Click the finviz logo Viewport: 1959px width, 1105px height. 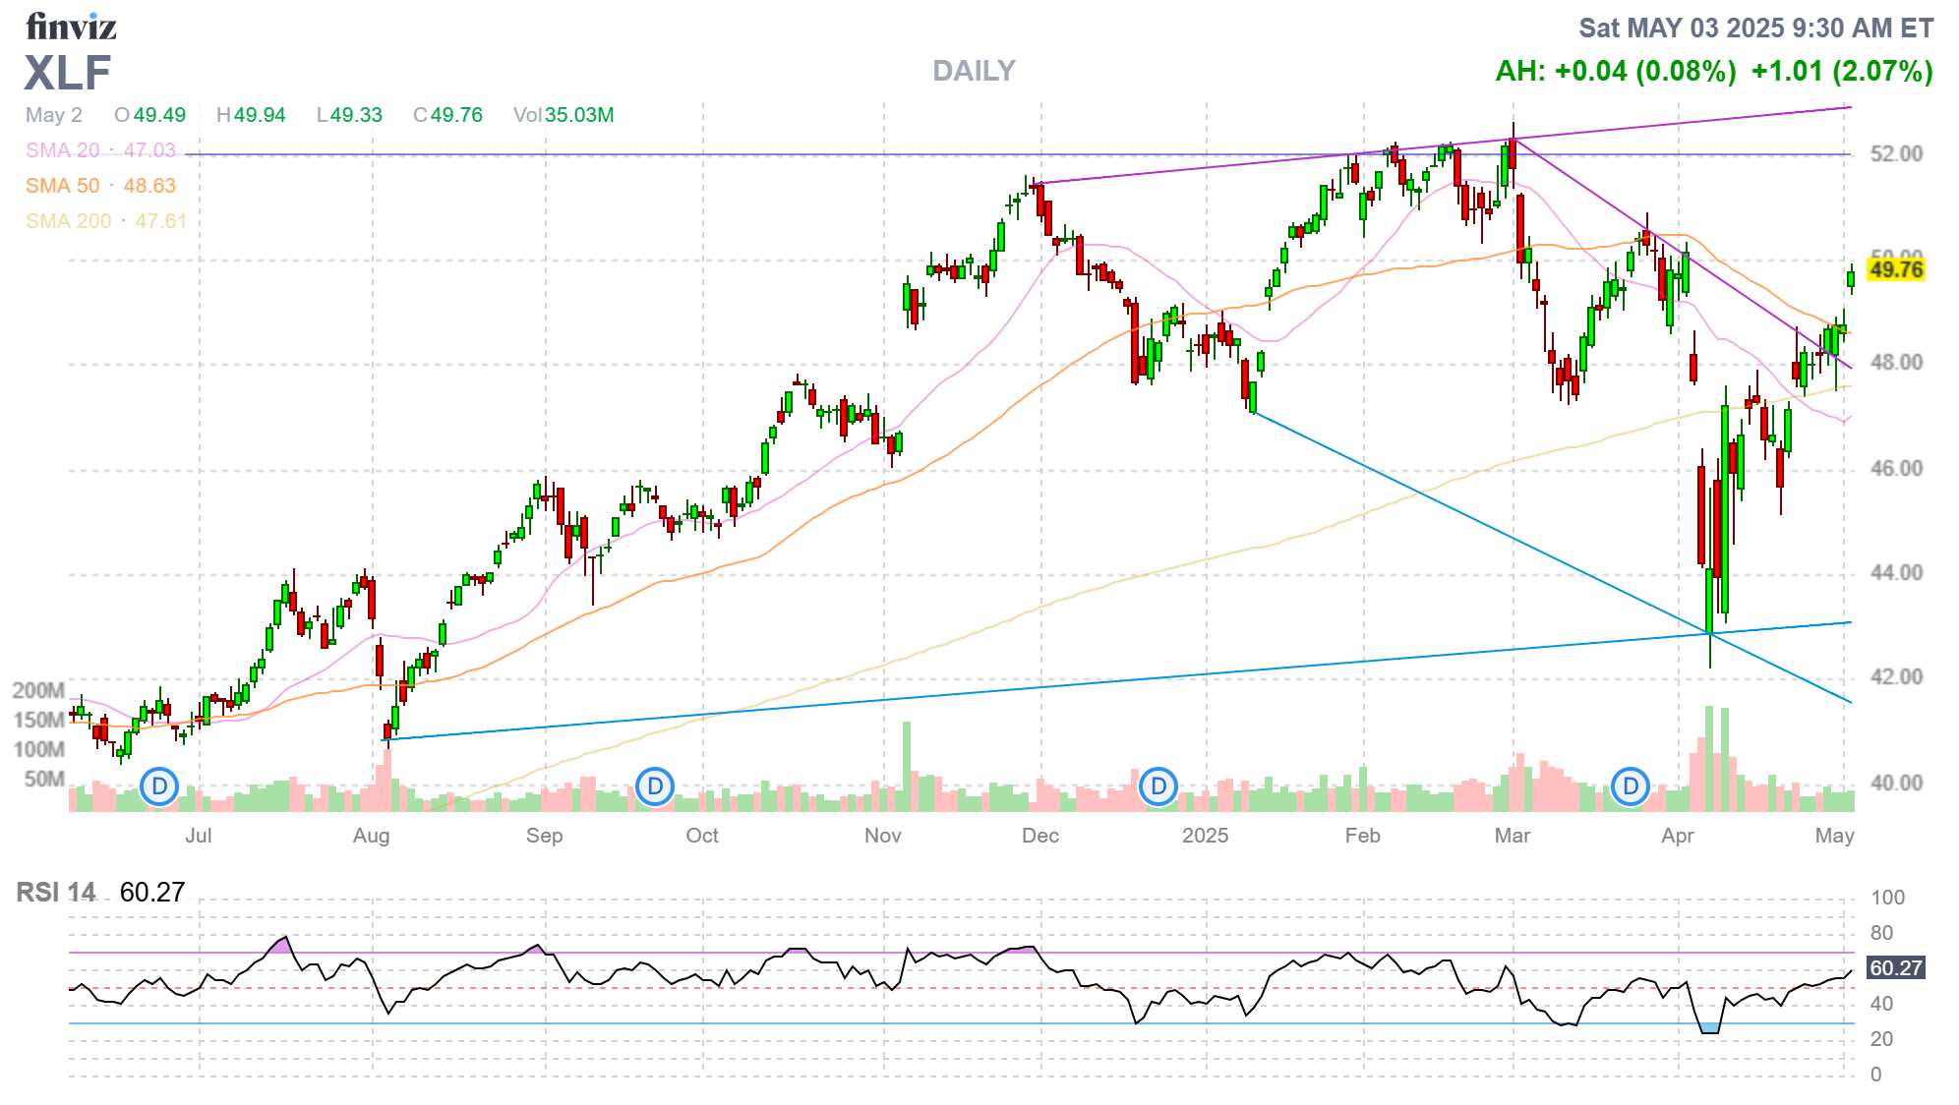pos(71,27)
